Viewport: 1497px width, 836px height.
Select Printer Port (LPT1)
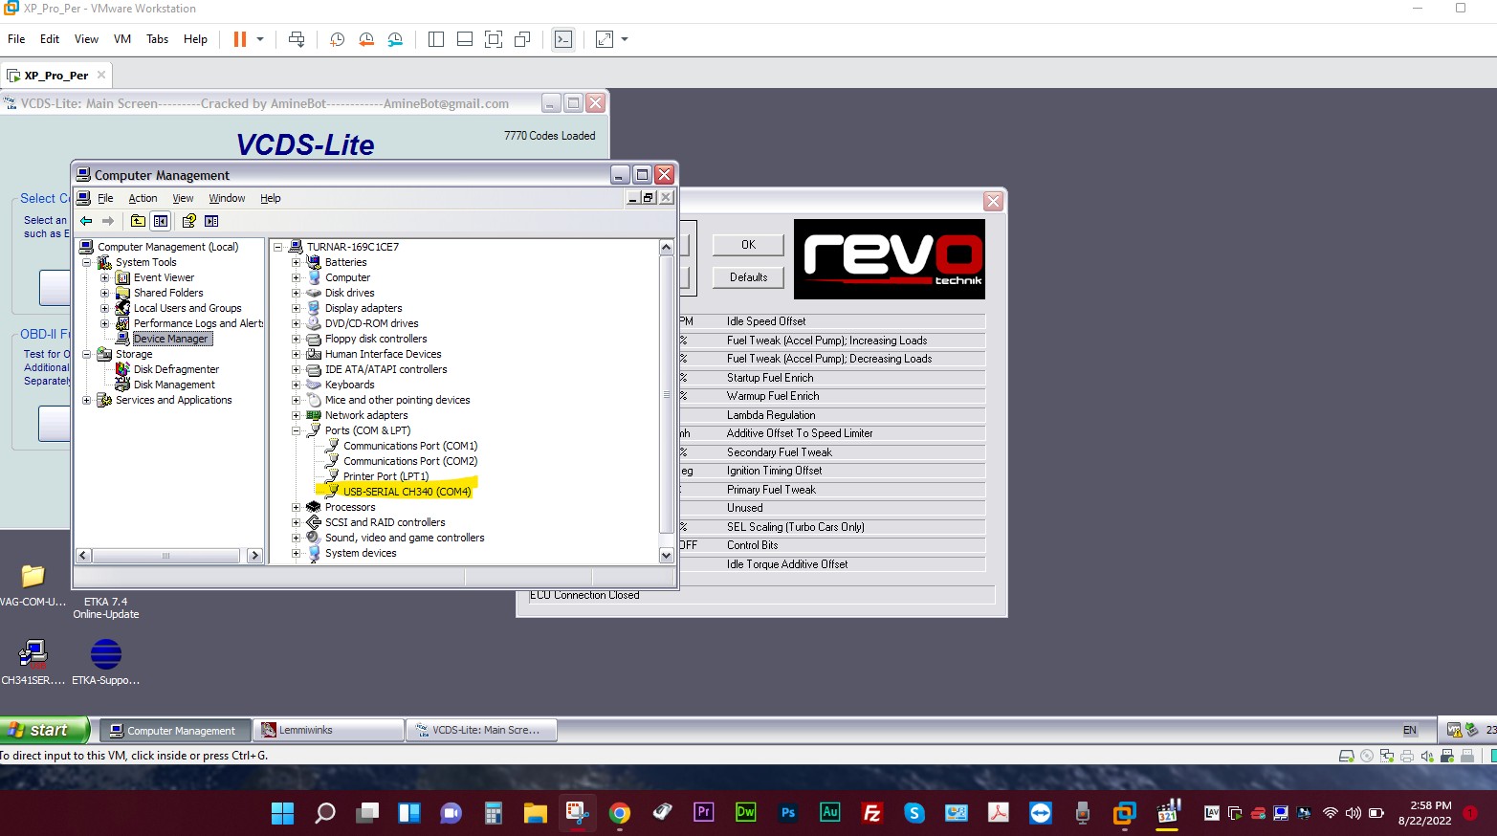pyautogui.click(x=385, y=476)
